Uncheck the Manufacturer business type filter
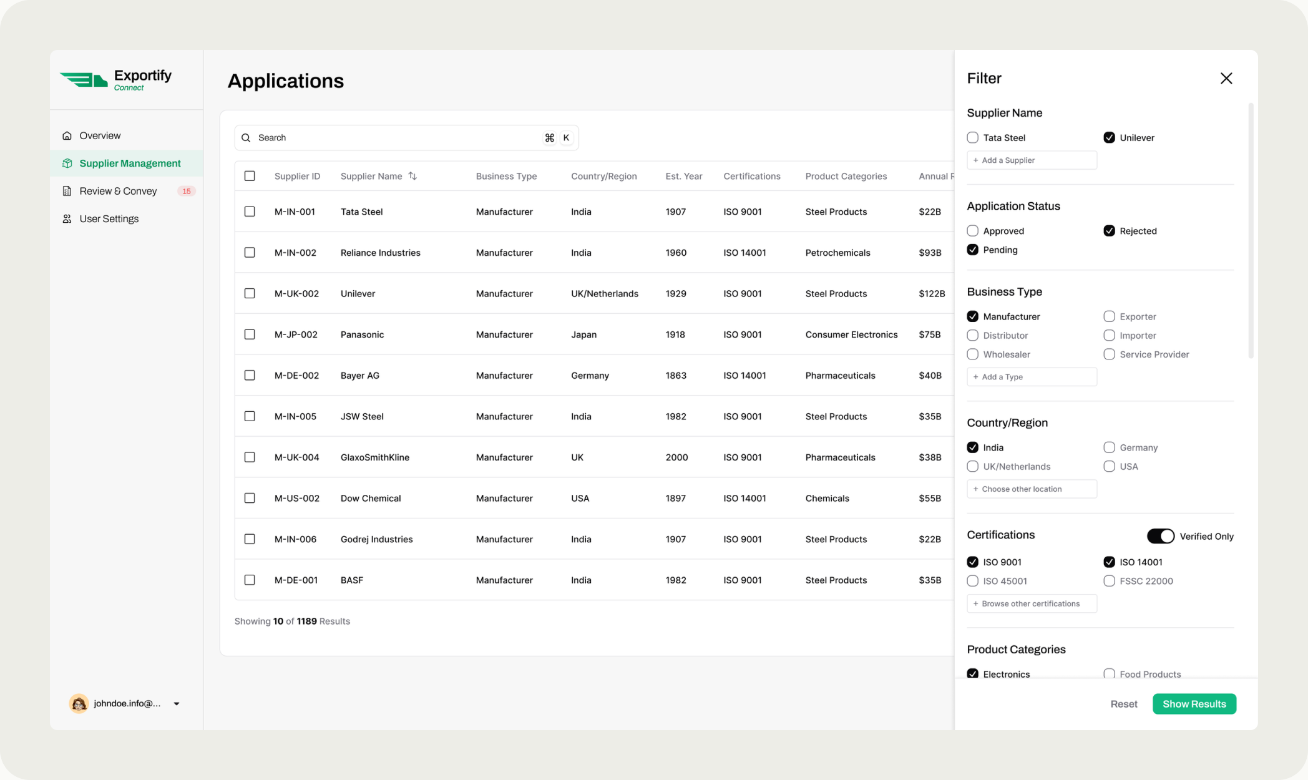This screenshot has height=780, width=1308. pyautogui.click(x=972, y=316)
